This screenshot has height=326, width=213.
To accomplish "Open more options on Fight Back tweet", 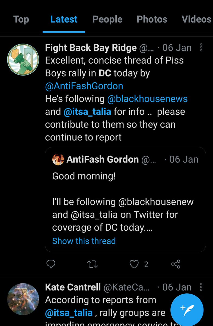I will [201, 48].
